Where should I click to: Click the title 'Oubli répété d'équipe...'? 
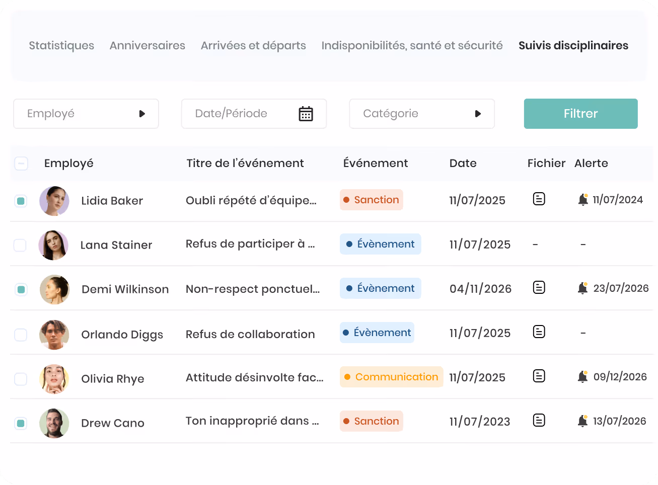pos(251,201)
